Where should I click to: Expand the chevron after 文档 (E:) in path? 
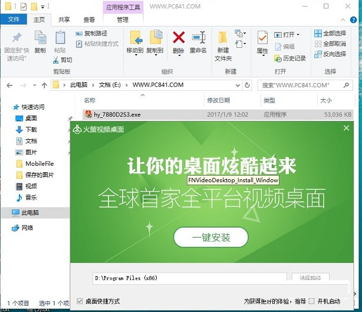pos(127,85)
